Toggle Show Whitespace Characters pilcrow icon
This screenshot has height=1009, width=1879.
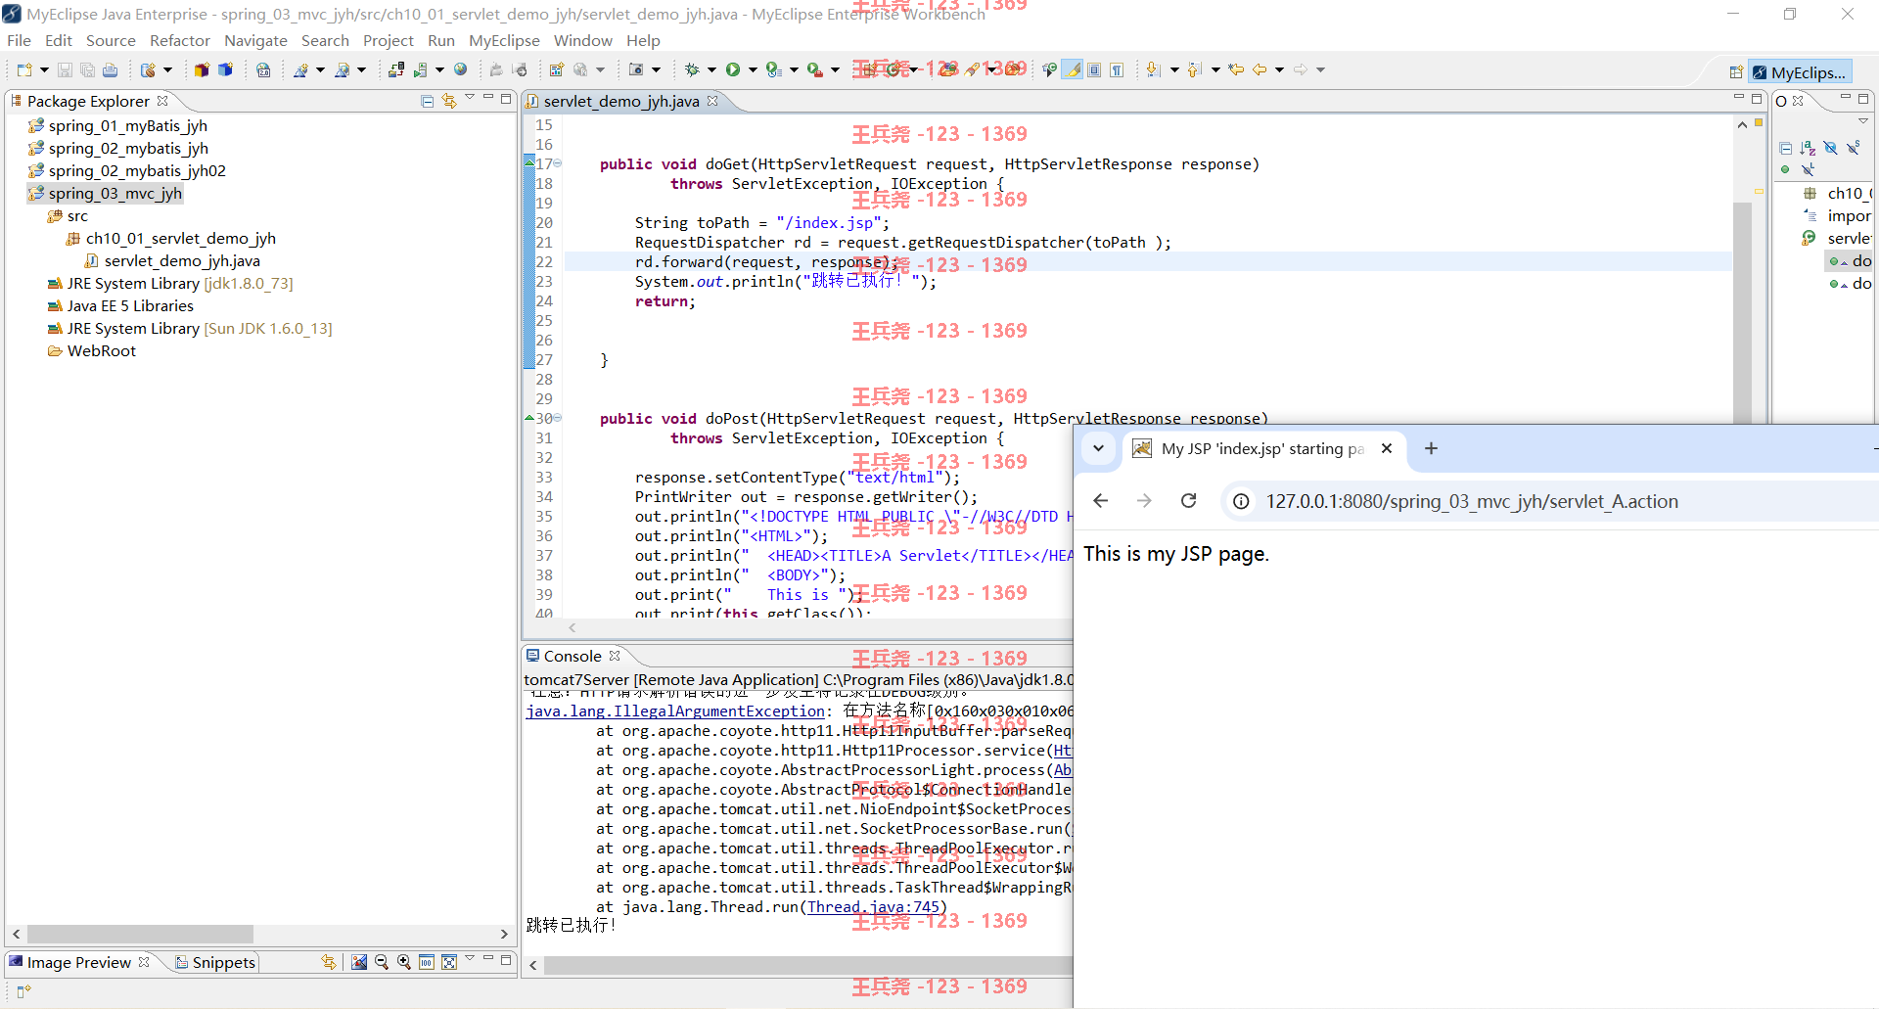(1117, 69)
